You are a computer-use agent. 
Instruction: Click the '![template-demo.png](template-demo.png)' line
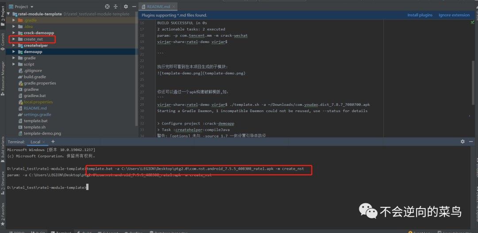pyautogui.click(x=201, y=74)
